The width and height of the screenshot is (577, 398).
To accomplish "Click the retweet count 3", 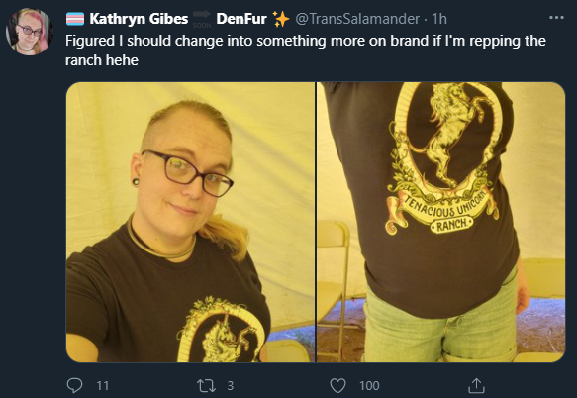I will pos(231,385).
